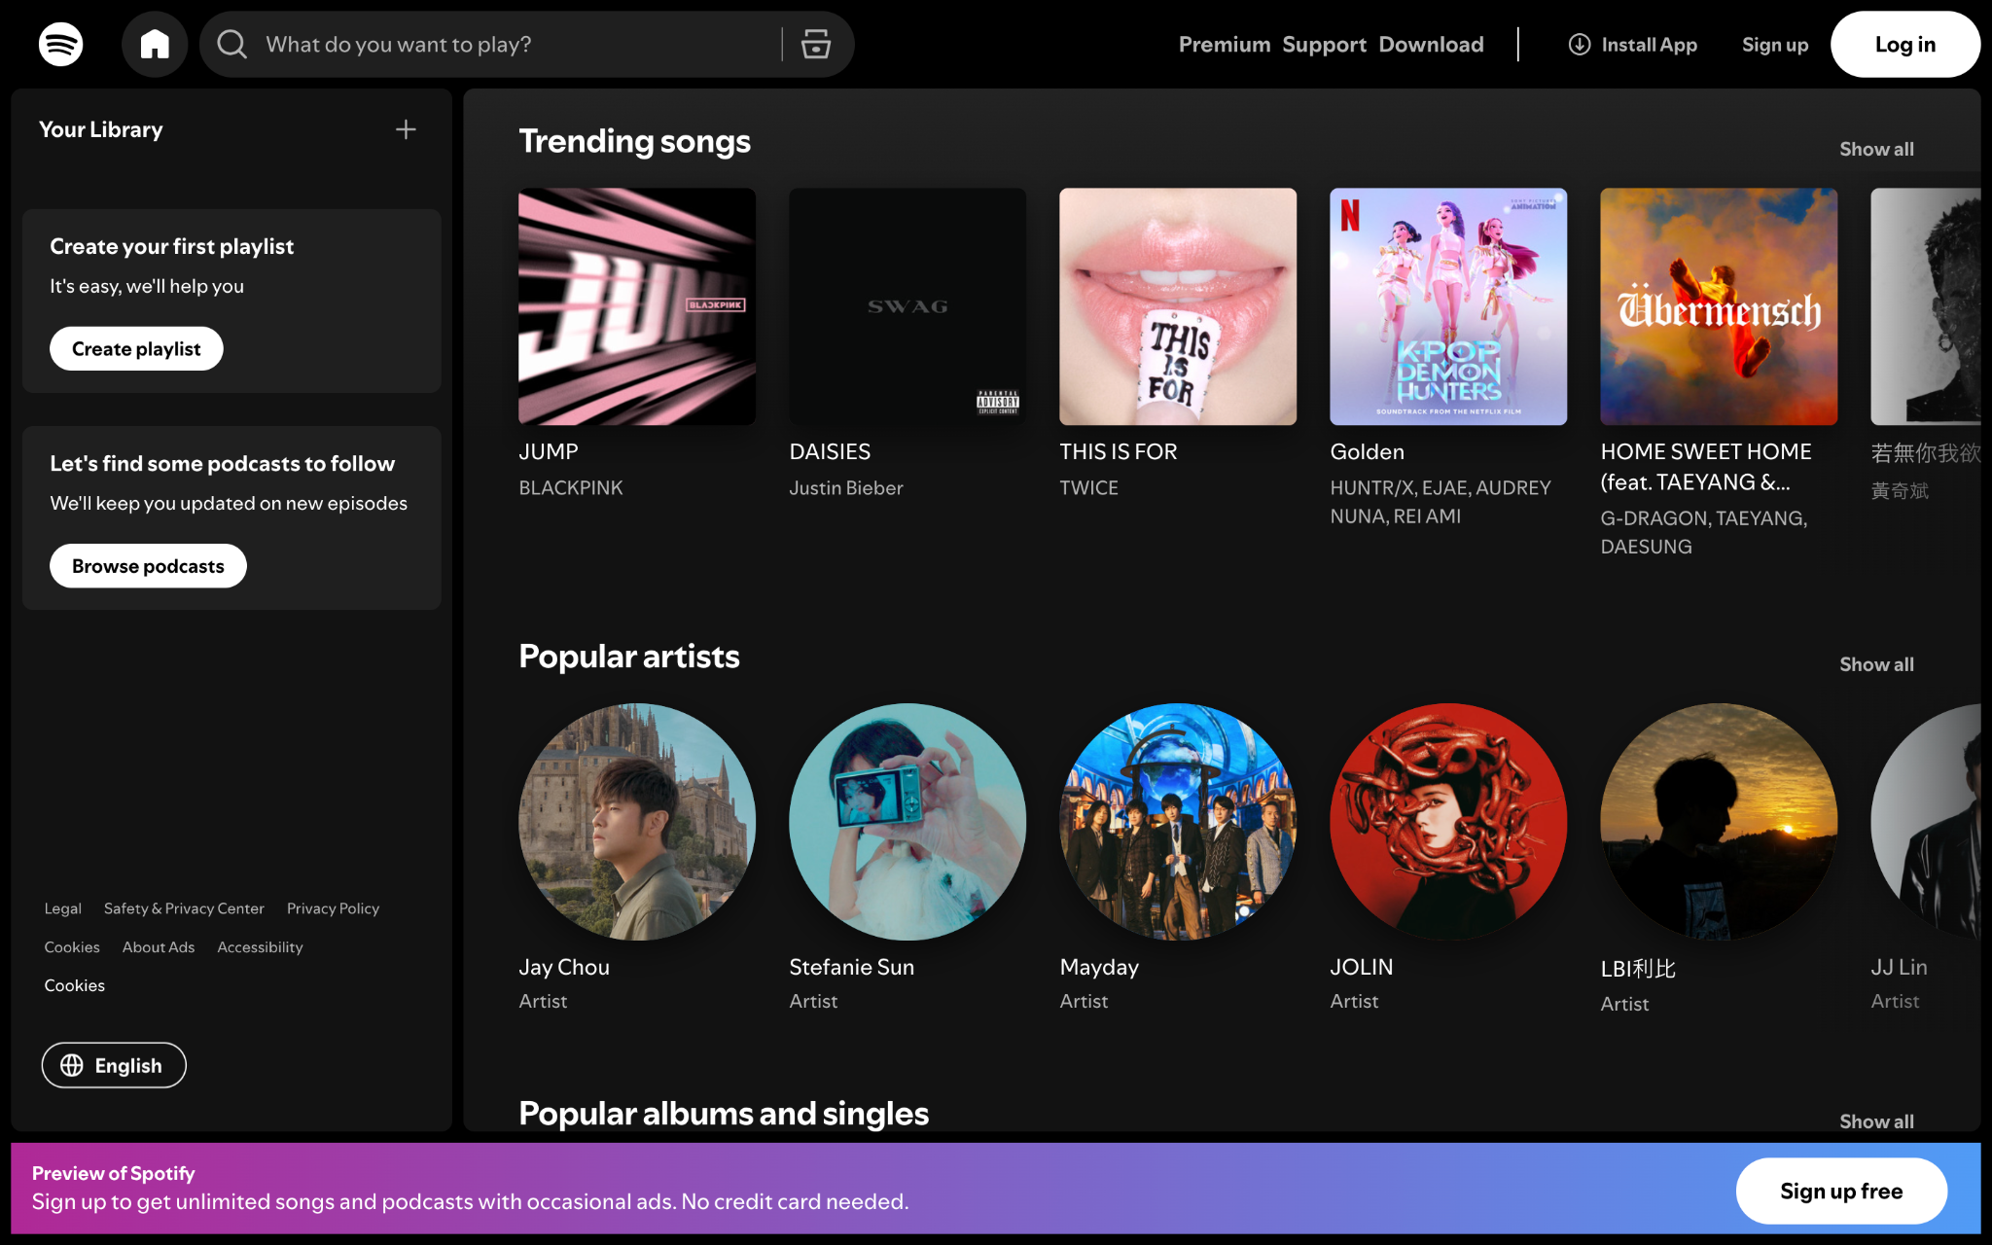Viewport: 1992px width, 1245px height.
Task: Click Sign up free button
Action: pos(1841,1191)
